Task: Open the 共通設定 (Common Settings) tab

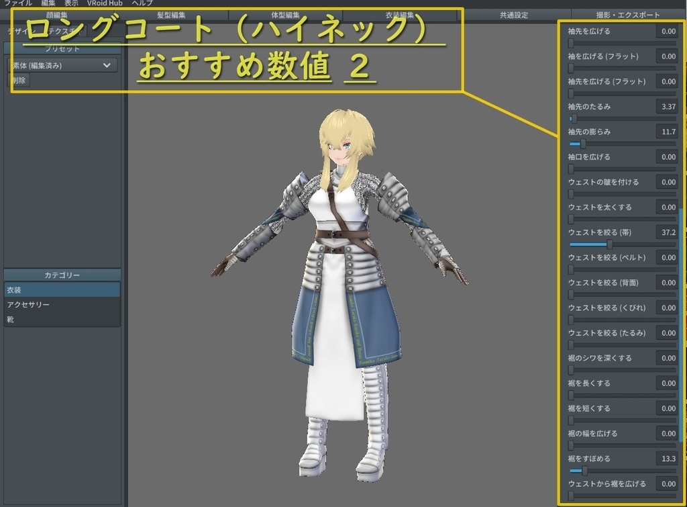Action: (x=512, y=15)
